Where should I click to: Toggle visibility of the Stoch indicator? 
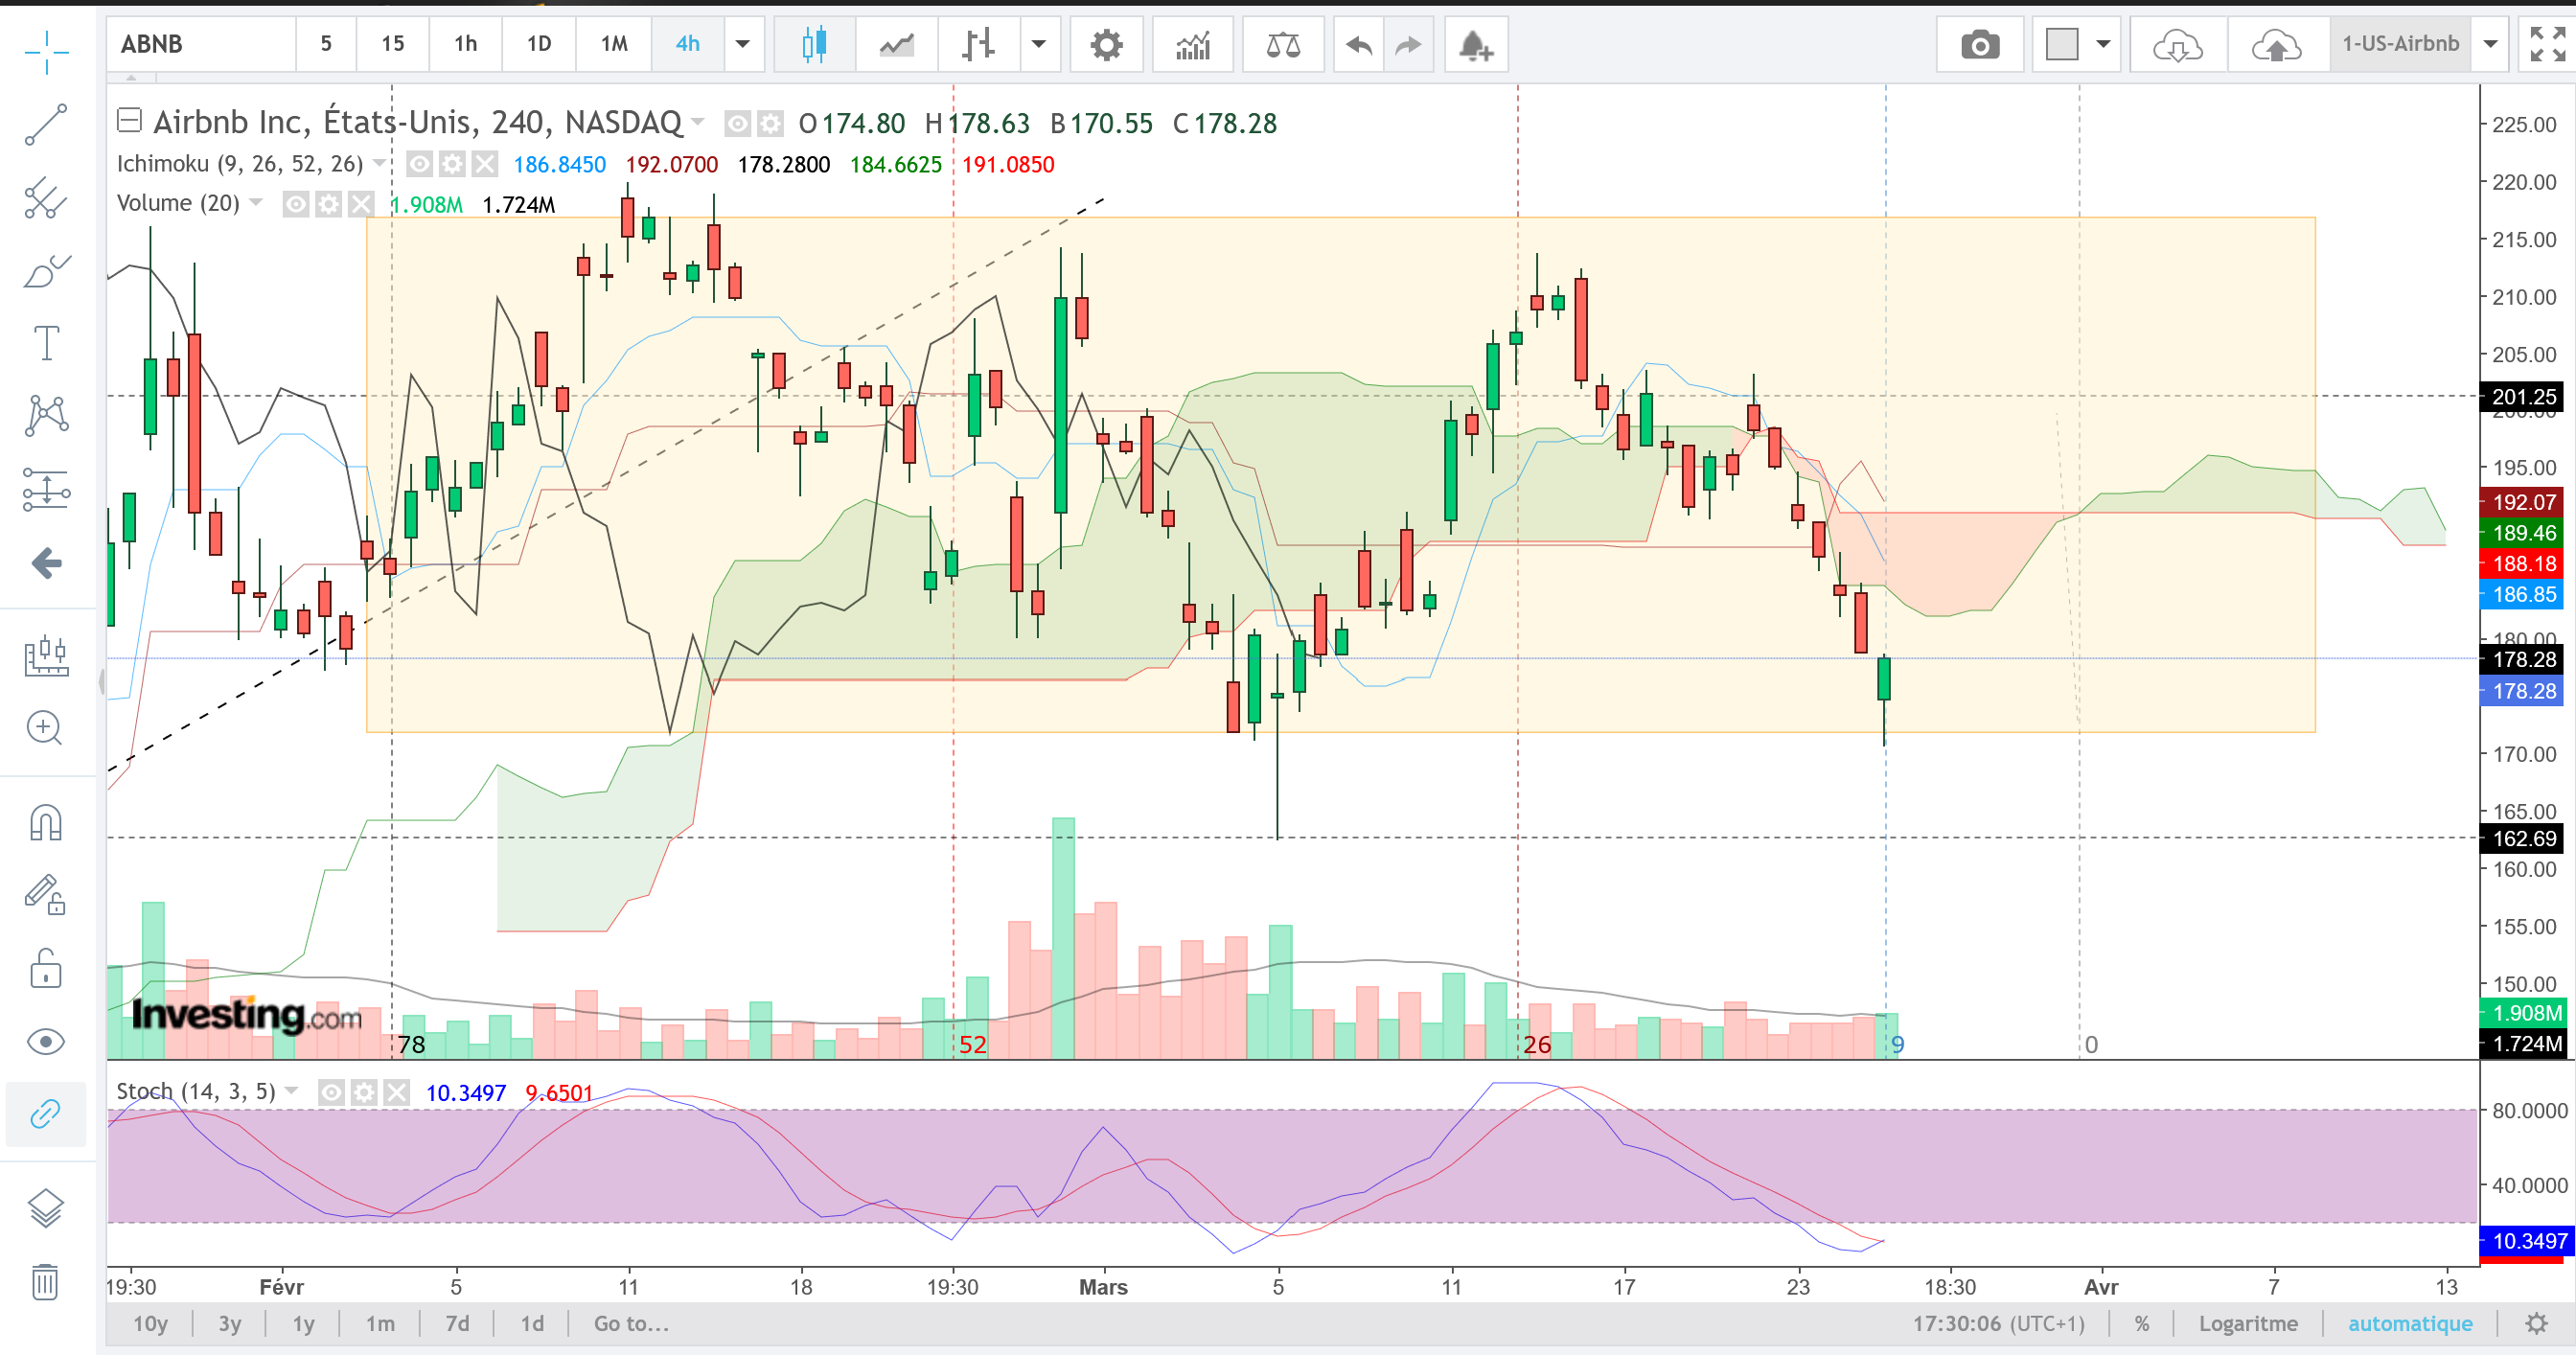(331, 1092)
